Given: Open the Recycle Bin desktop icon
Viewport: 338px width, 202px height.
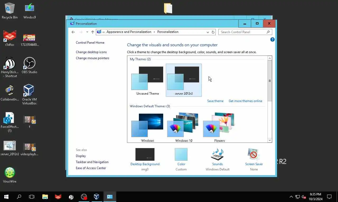Looking at the screenshot, I should pos(10,11).
